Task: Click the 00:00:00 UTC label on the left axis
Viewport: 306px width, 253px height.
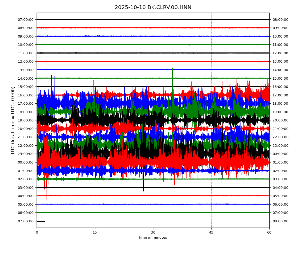Action: point(26,162)
